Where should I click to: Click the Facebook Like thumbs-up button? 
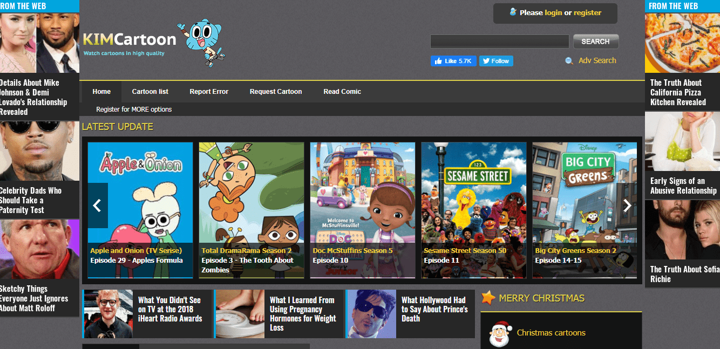click(453, 61)
